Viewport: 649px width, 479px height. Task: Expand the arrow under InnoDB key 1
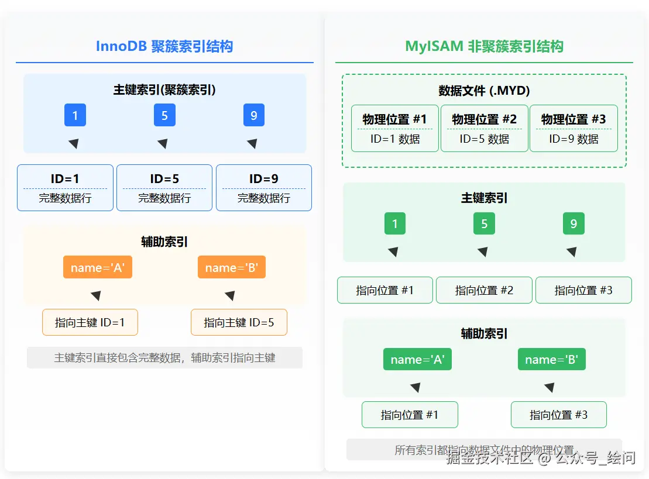tap(75, 142)
